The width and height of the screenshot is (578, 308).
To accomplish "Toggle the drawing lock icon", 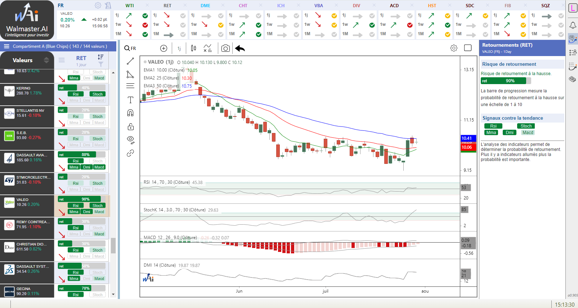I will coord(130,127).
